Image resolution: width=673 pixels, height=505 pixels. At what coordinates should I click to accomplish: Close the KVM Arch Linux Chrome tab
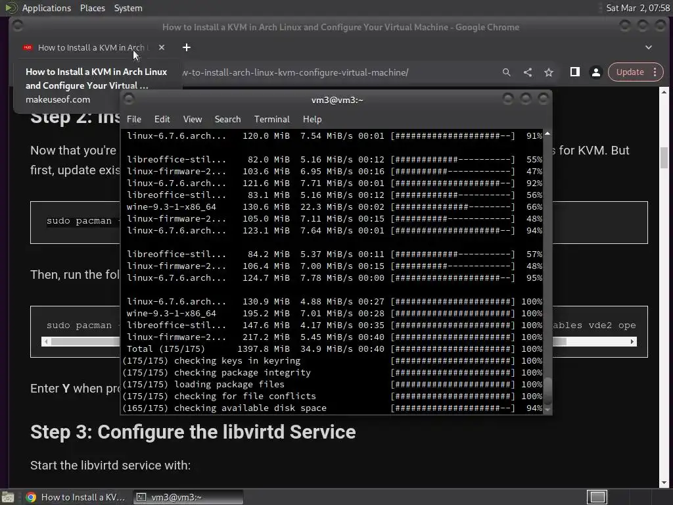pos(162,47)
